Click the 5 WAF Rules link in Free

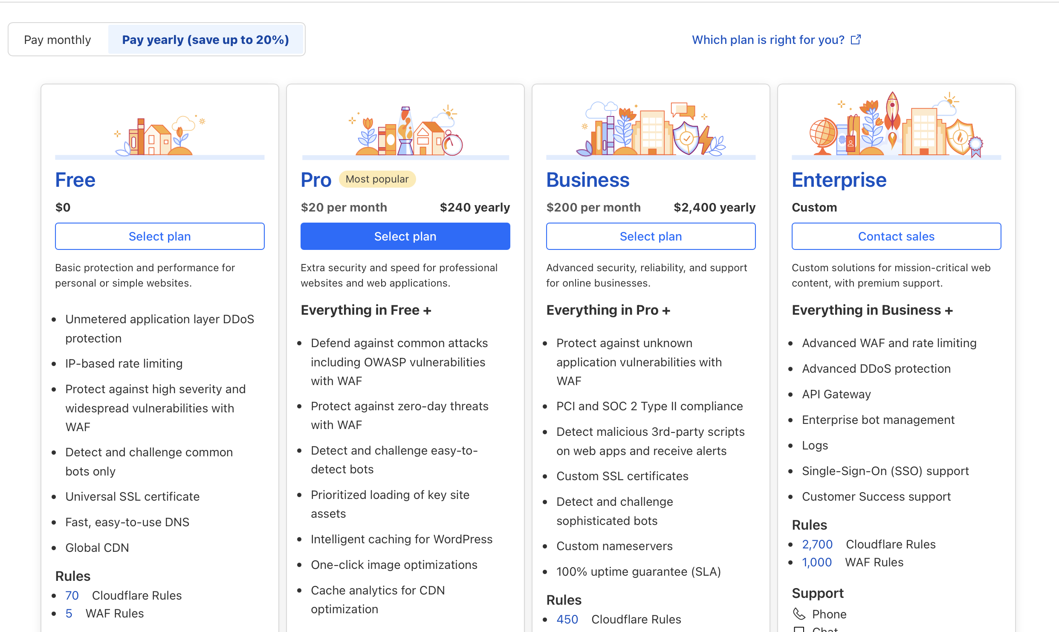coord(69,613)
